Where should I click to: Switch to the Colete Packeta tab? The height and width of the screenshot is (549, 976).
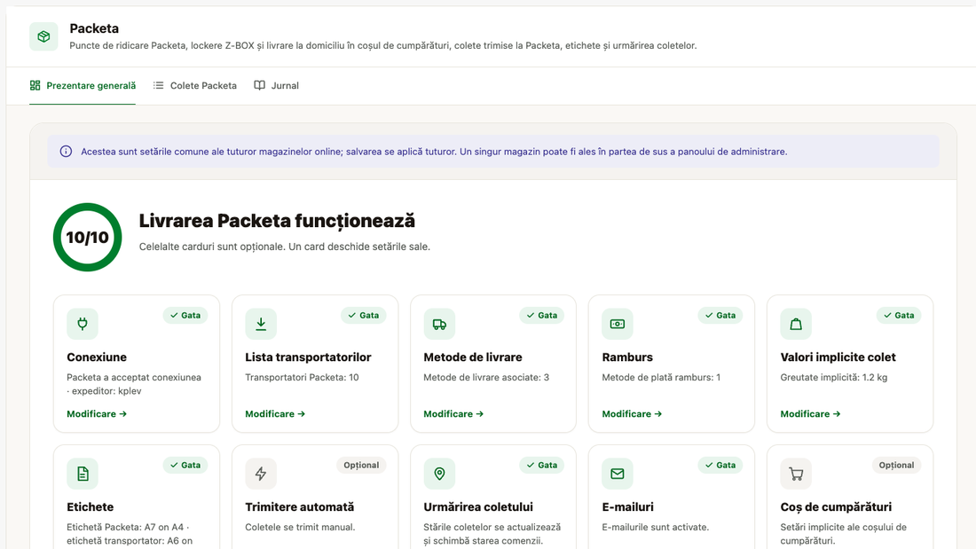tap(195, 85)
